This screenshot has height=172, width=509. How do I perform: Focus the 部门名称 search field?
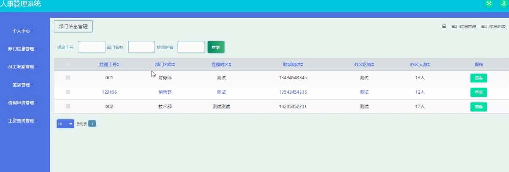tap(141, 47)
